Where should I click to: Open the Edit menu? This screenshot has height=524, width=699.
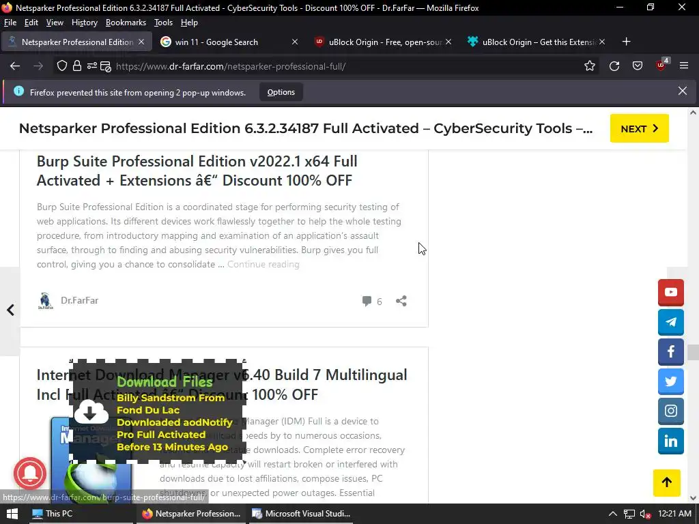(x=31, y=23)
